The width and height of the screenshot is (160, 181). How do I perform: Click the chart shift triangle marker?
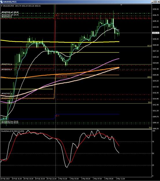pyautogui.click(x=121, y=5)
